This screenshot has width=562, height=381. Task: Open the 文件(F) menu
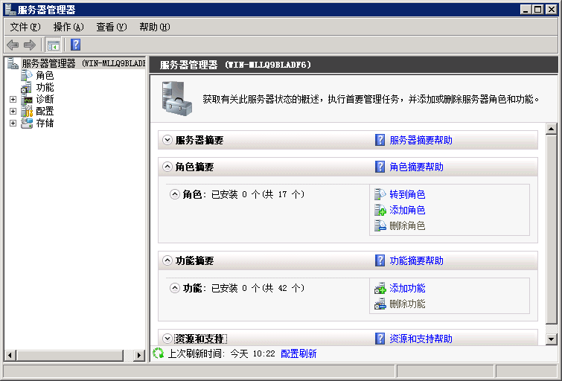point(25,27)
